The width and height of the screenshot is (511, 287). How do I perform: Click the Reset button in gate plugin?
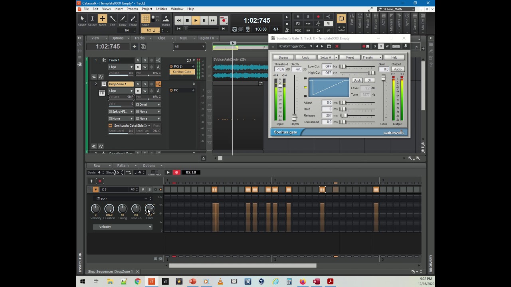tap(350, 57)
